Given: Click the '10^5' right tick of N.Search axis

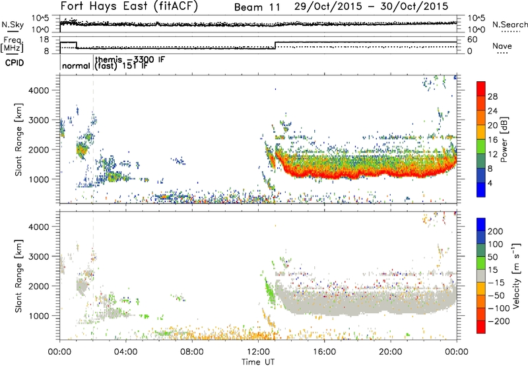Looking at the screenshot, I should pos(476,18).
